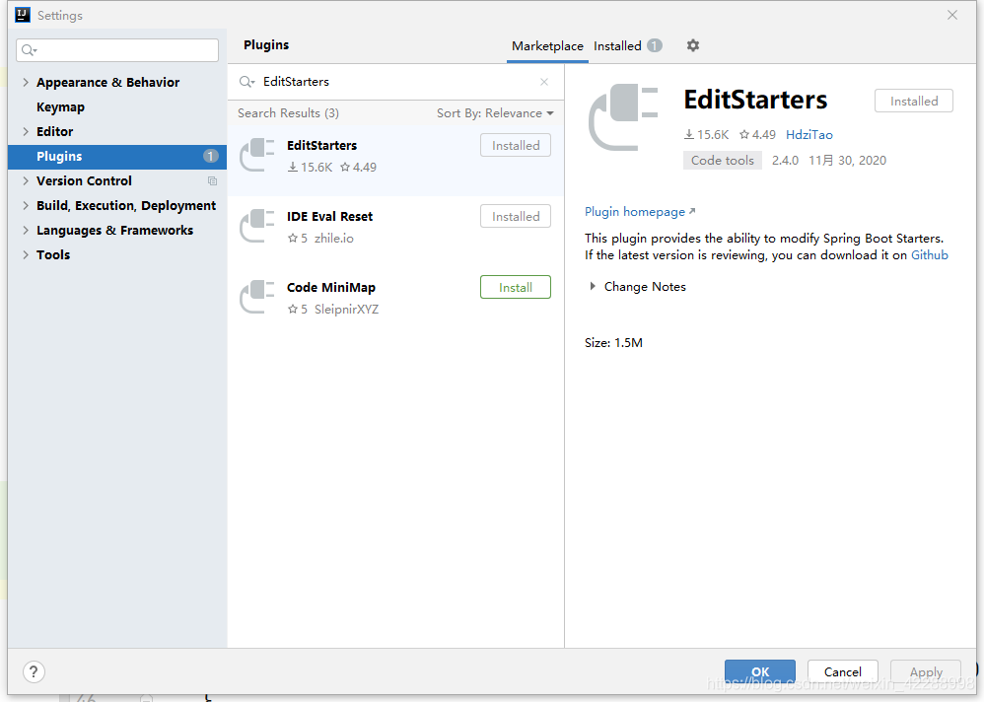Click the IDE Eval Reset plugin icon
The height and width of the screenshot is (702, 984).
(x=257, y=226)
